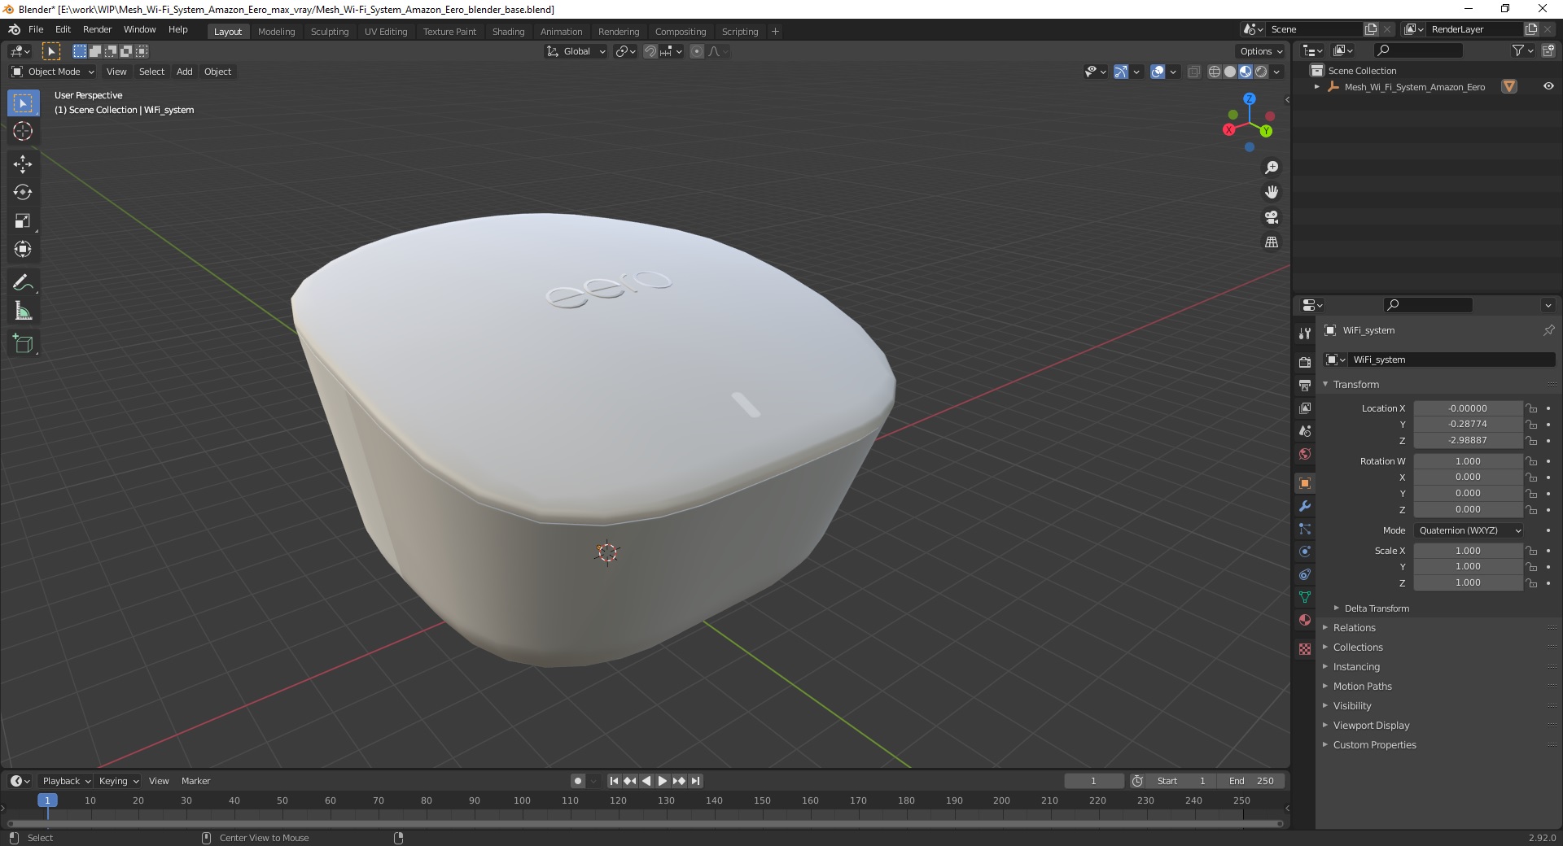Enable auto keying record button
Screen dimensions: 1563x846
pos(578,781)
